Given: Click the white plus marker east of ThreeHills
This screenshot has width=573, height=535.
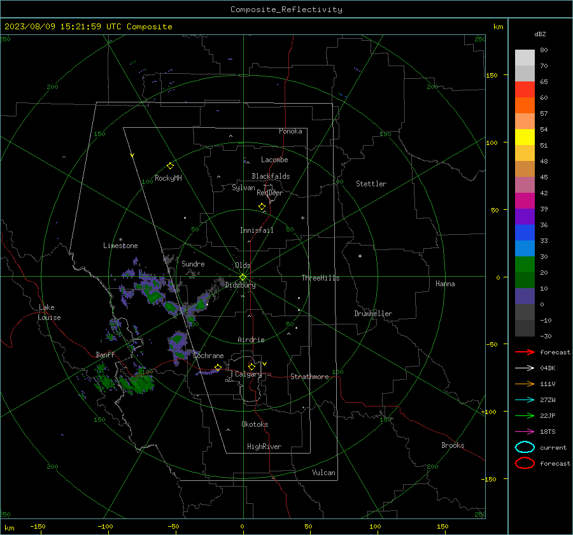Looking at the screenshot, I should (x=360, y=256).
